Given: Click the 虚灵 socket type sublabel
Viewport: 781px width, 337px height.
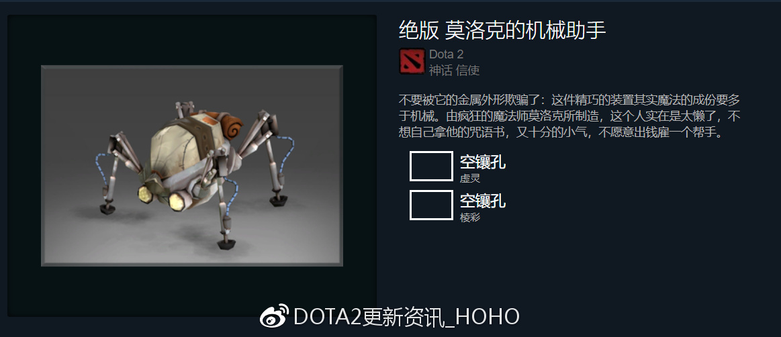Looking at the screenshot, I should click(x=469, y=178).
